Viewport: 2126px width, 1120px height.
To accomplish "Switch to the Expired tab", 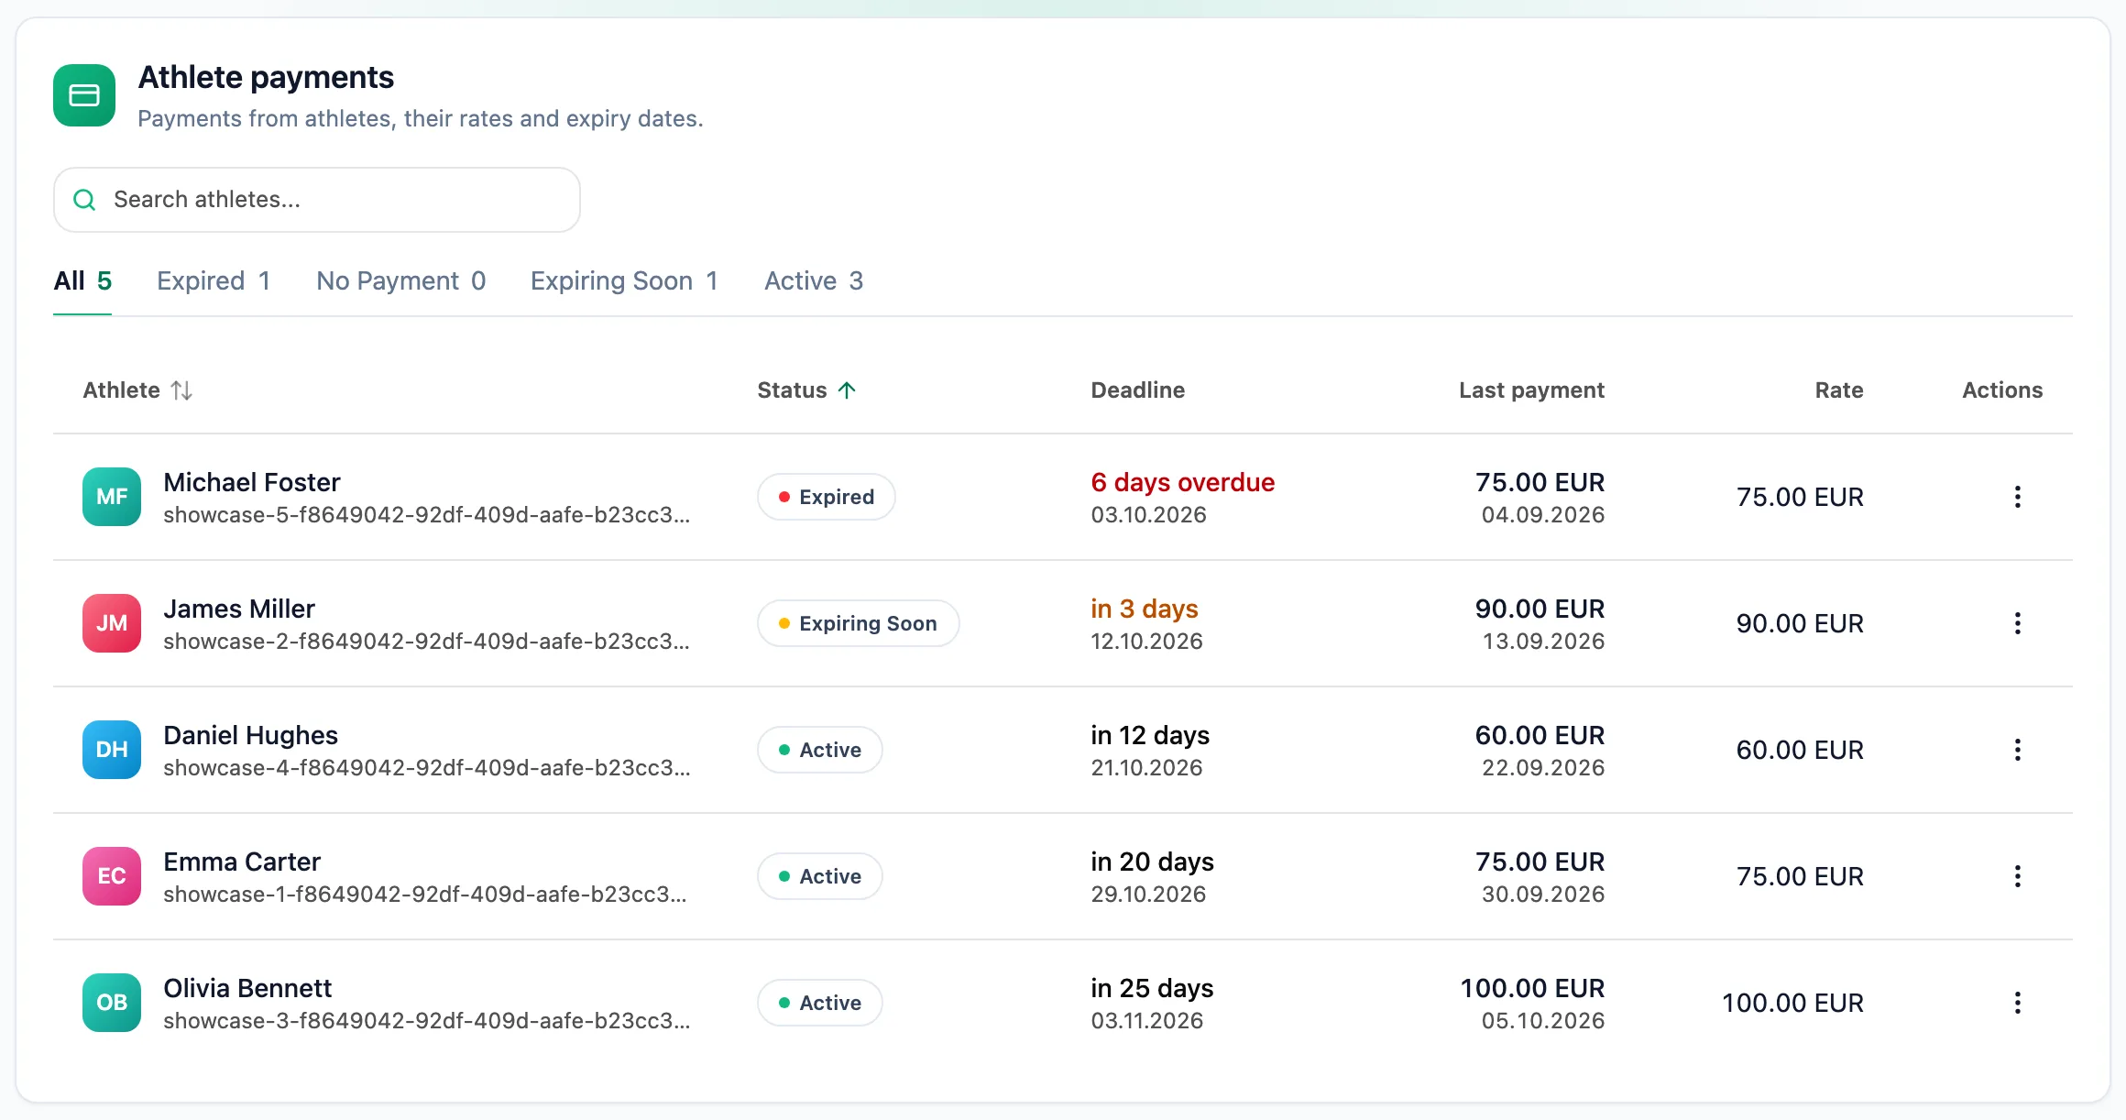I will (214, 280).
